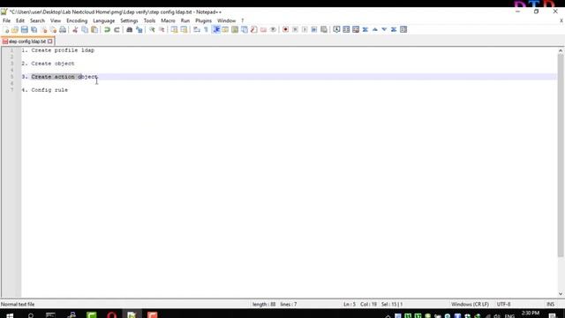565x318 pixels.
Task: Click the Replace toolbar icon
Action: pyautogui.click(x=139, y=29)
